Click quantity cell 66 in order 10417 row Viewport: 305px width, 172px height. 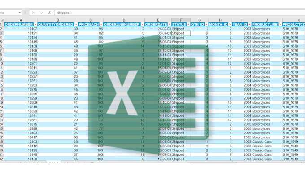(x=58, y=137)
